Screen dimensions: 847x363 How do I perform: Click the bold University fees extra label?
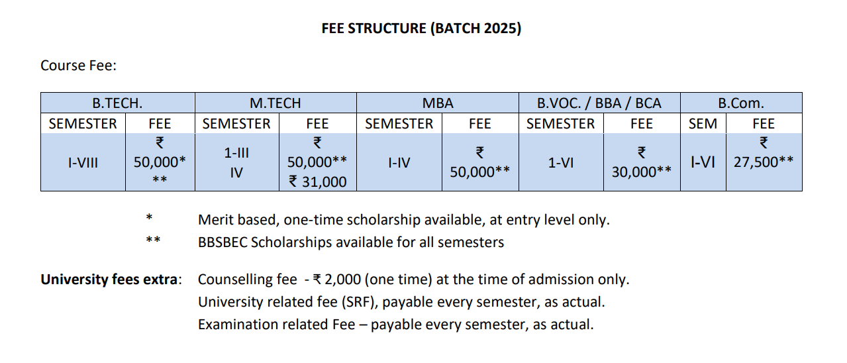(111, 280)
